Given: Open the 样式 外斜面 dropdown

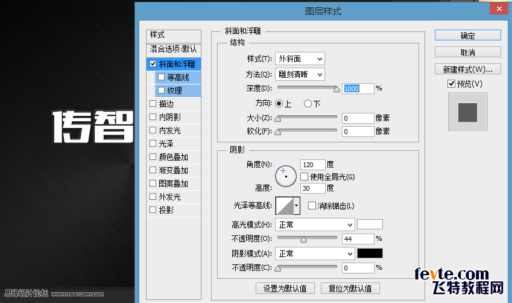Looking at the screenshot, I should (x=300, y=59).
